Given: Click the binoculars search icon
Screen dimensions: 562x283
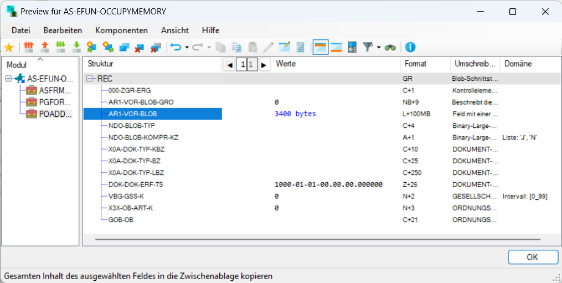Looking at the screenshot, I should 391,48.
